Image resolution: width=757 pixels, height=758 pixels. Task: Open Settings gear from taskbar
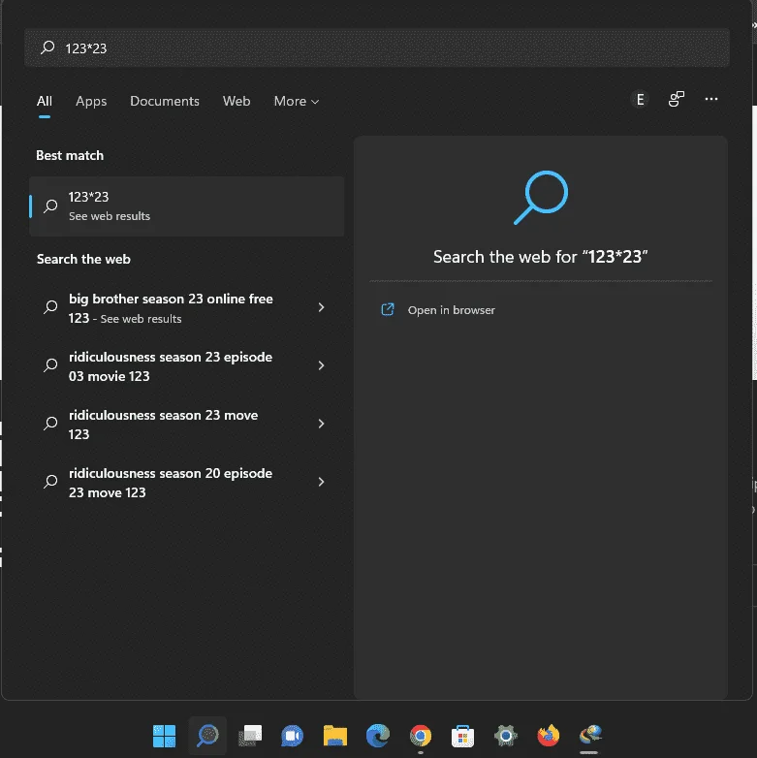(x=506, y=736)
